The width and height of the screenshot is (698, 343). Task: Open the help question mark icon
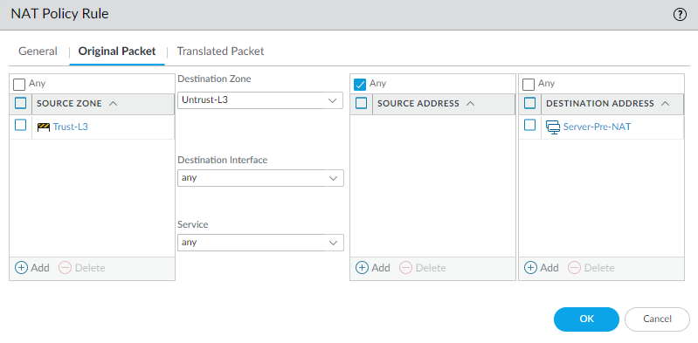680,15
